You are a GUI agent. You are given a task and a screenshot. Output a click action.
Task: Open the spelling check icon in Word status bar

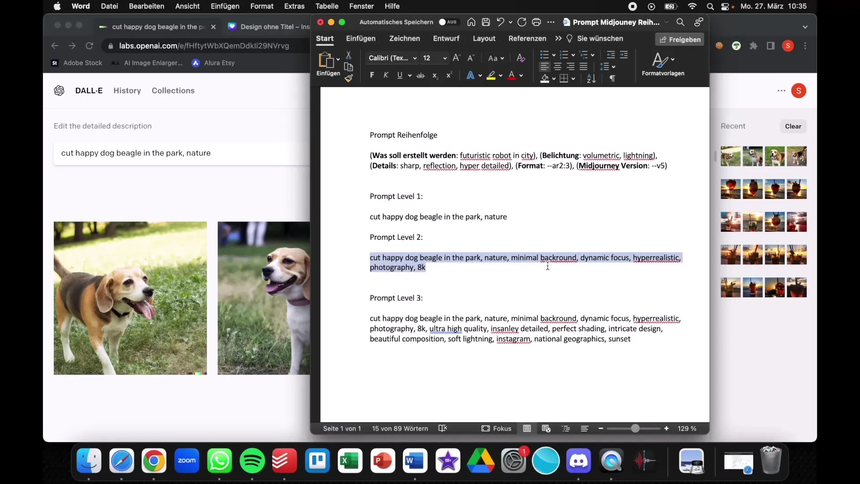coord(443,428)
